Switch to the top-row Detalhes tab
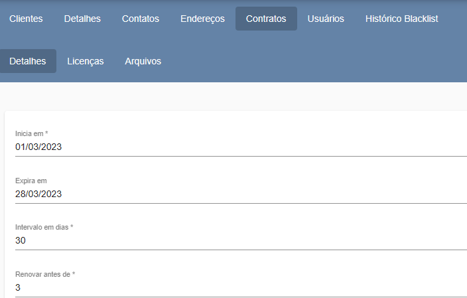 click(82, 19)
